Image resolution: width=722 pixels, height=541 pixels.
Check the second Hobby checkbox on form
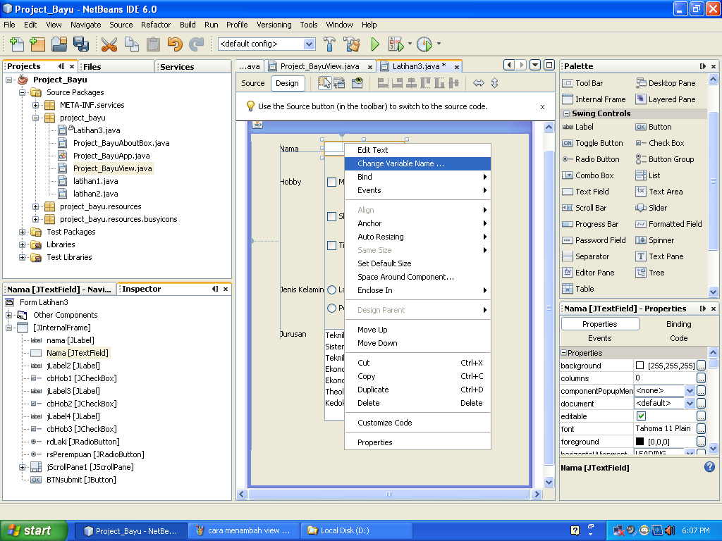331,216
